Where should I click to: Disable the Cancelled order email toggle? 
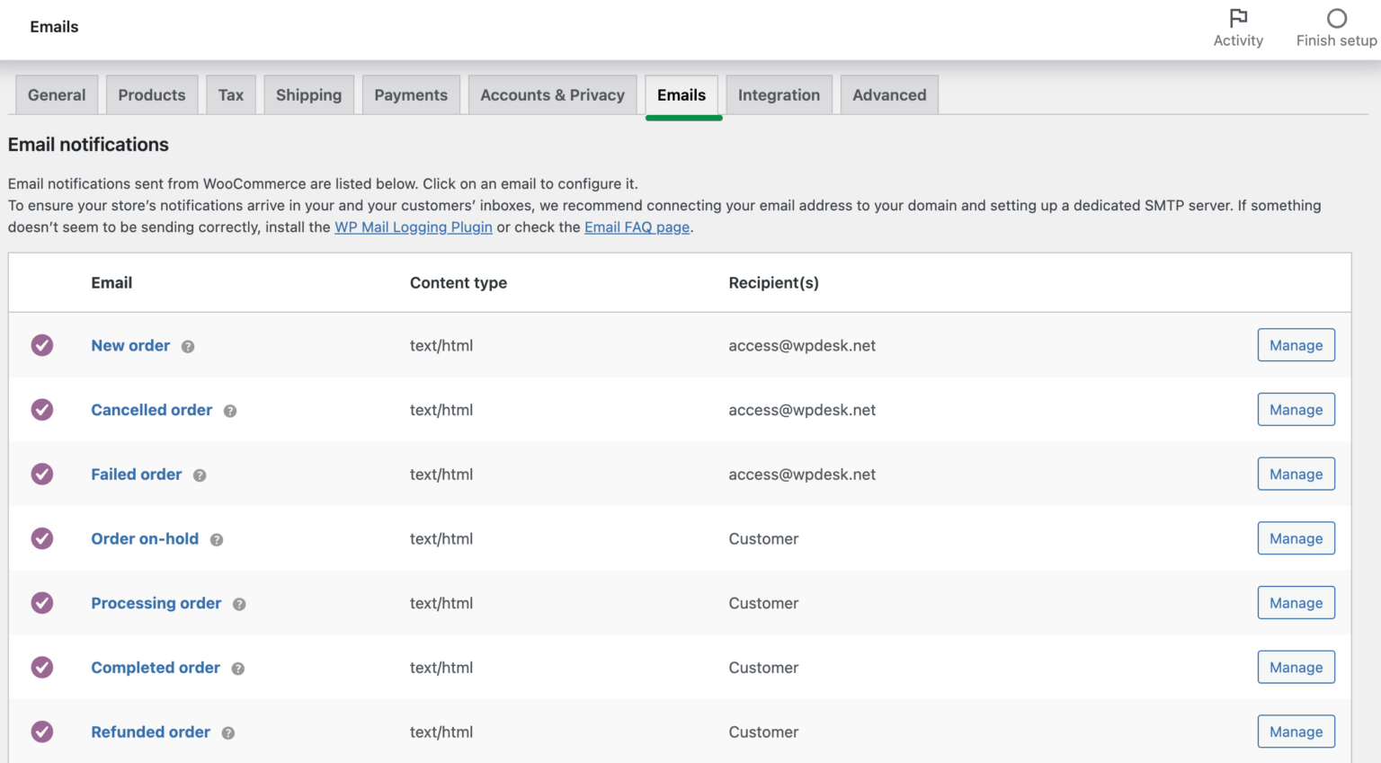click(41, 410)
